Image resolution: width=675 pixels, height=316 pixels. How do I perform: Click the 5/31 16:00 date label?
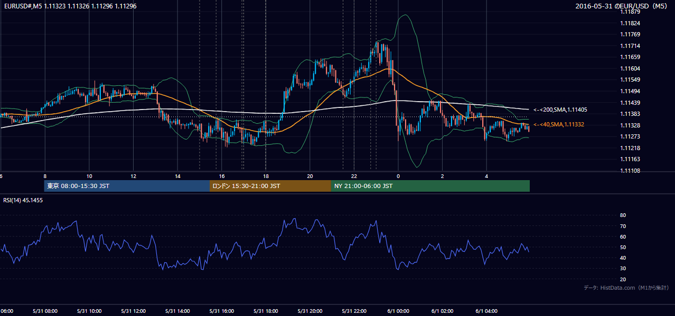pos(222,311)
